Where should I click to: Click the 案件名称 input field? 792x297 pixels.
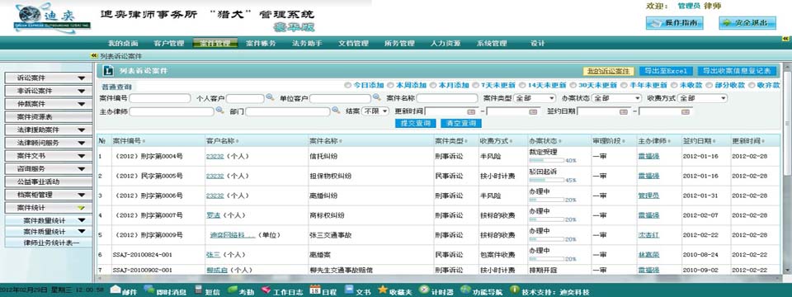coord(447,98)
